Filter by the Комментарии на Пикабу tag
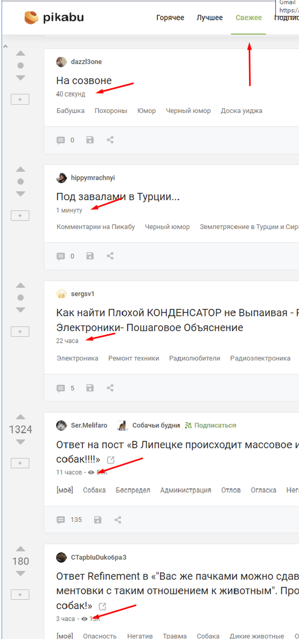The height and width of the screenshot is (639, 299). (x=95, y=227)
